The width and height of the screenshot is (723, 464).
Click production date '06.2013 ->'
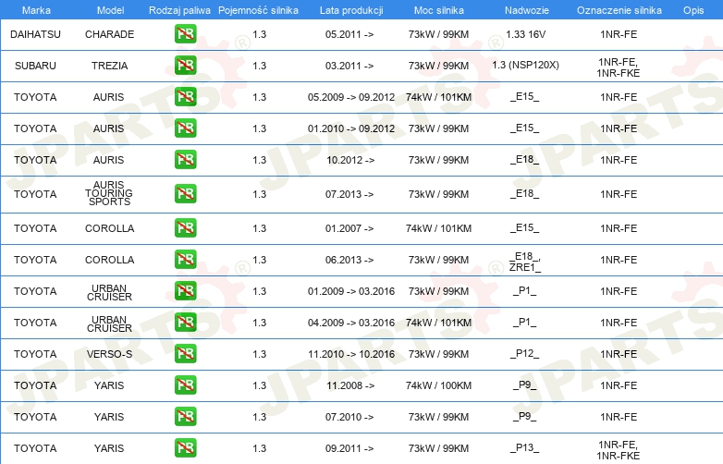point(349,260)
